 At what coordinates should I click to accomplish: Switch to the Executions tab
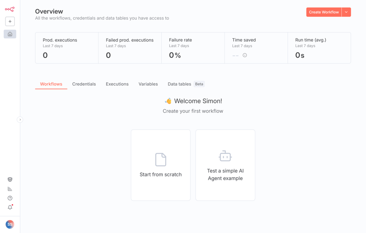pos(117,84)
